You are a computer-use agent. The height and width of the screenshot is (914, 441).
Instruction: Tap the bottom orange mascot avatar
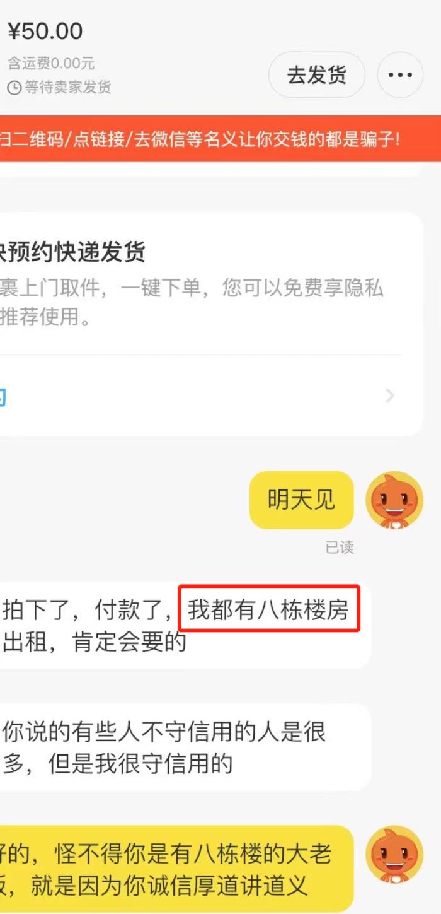395,854
